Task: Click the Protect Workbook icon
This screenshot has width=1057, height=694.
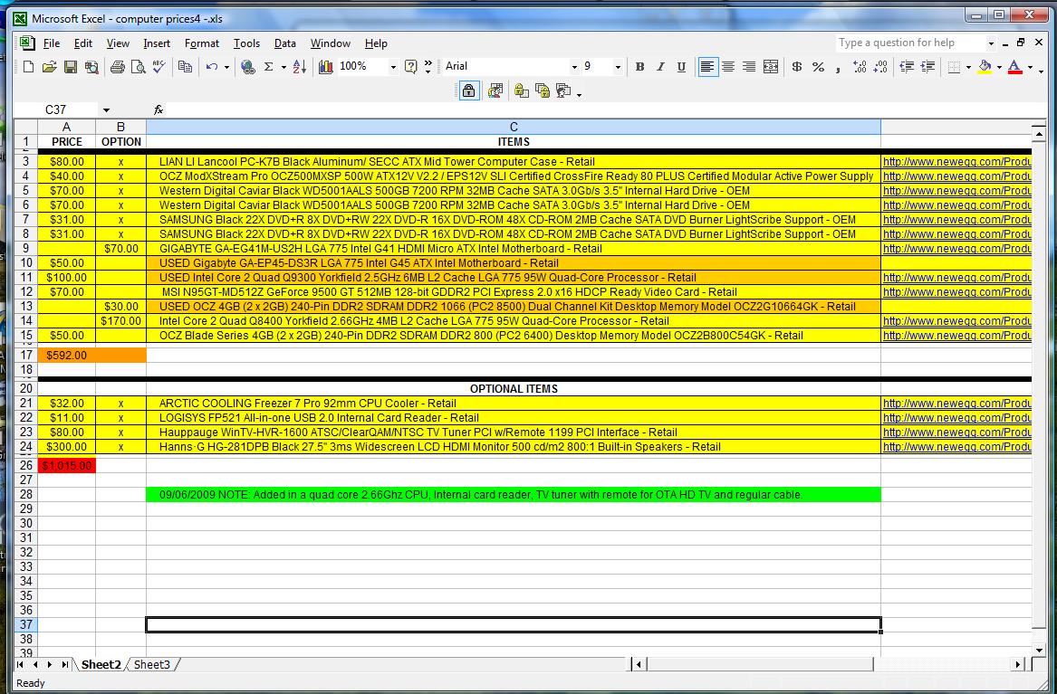Action: pos(542,90)
